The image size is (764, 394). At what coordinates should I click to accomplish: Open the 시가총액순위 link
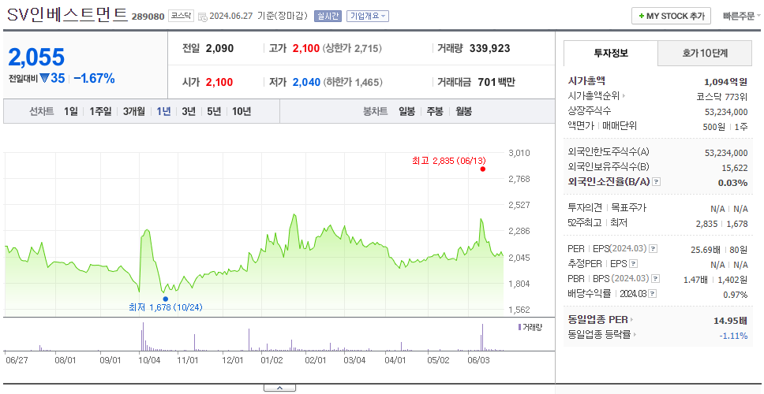594,96
